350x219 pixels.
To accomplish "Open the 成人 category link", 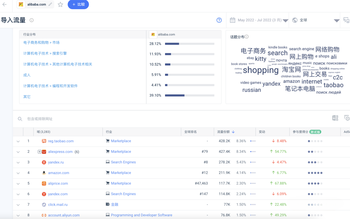I will [x=27, y=75].
